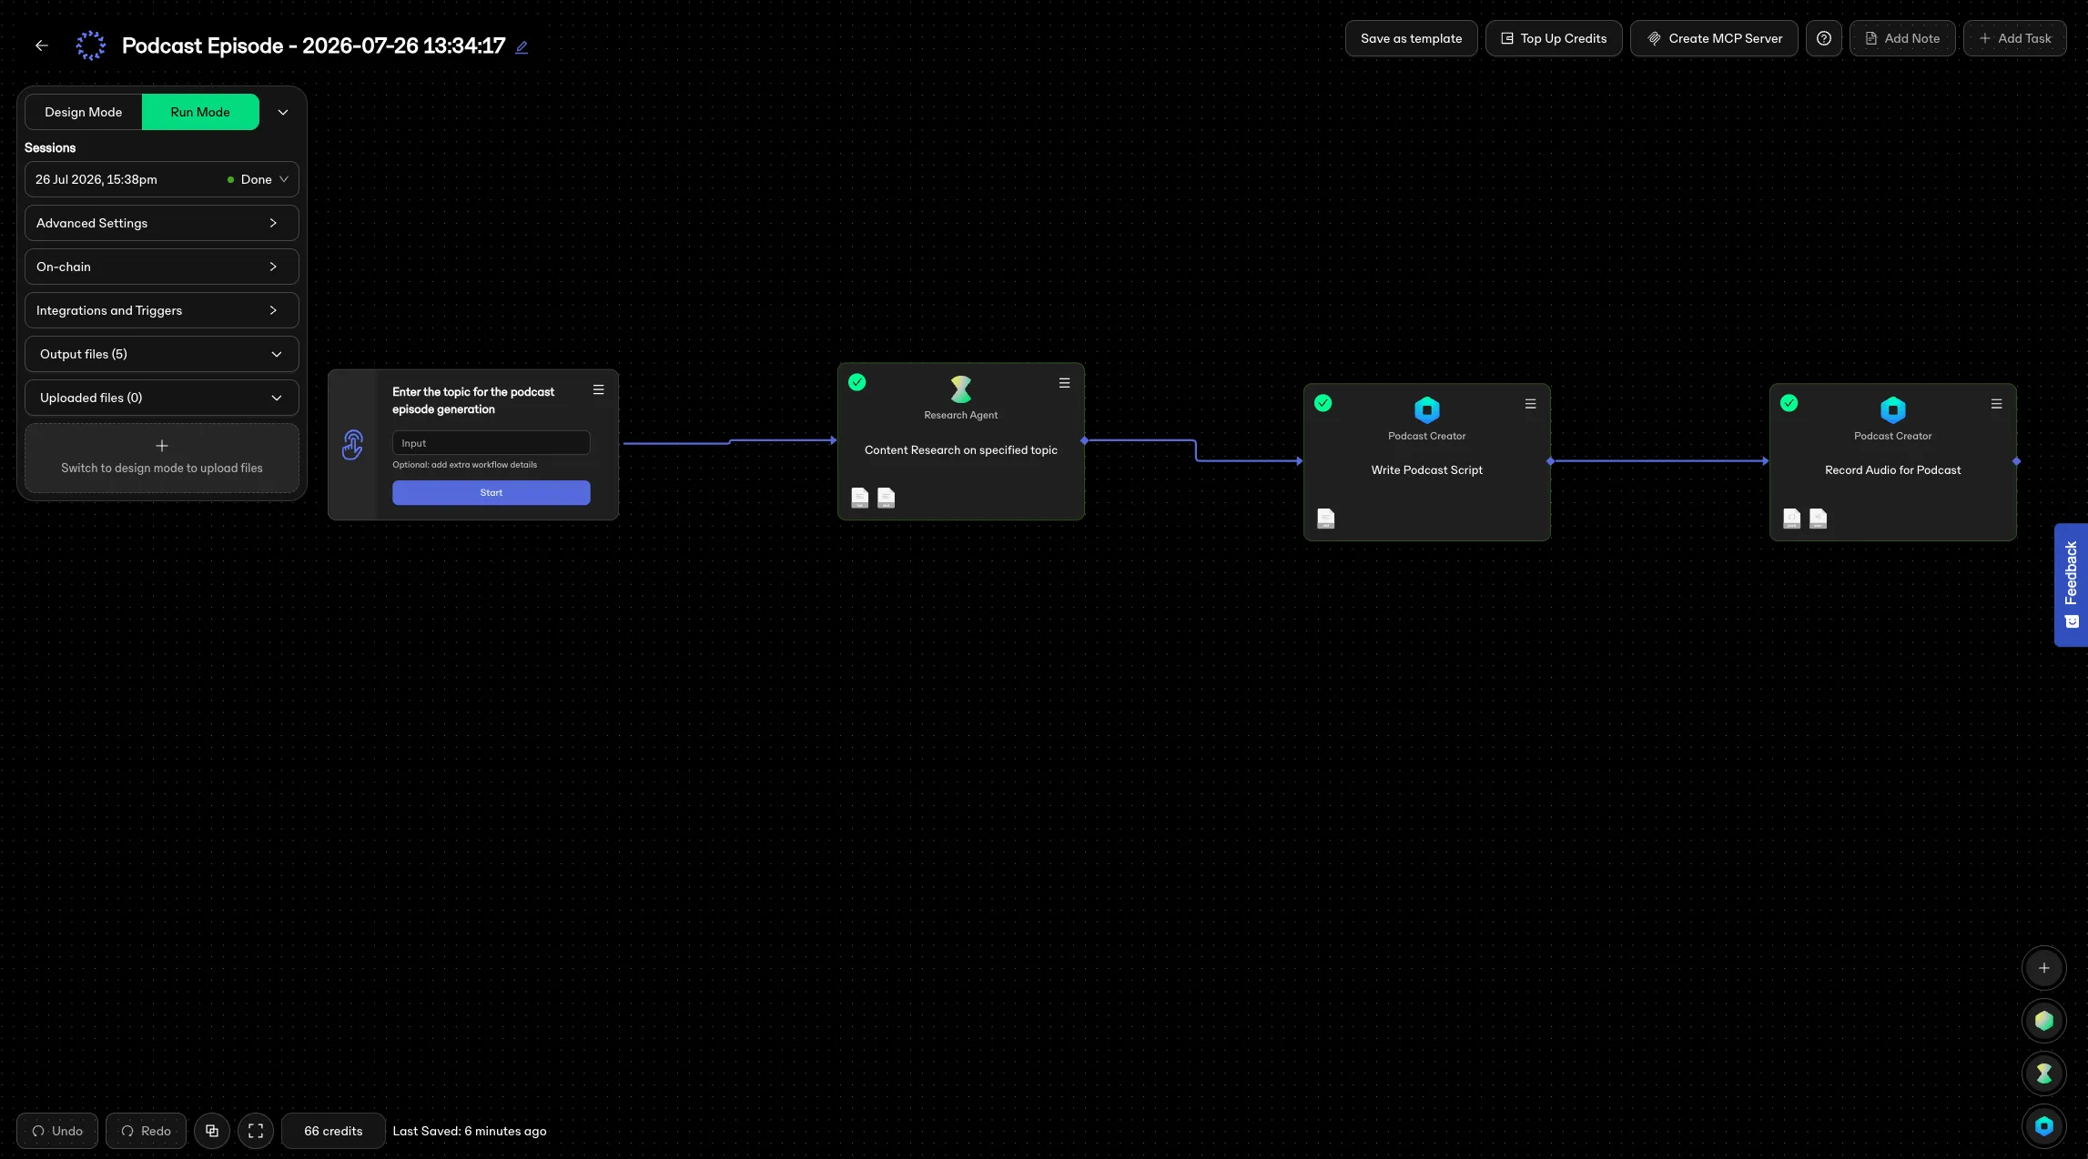The image size is (2088, 1159).
Task: Open the Feedback side tab
Action: click(x=2071, y=585)
